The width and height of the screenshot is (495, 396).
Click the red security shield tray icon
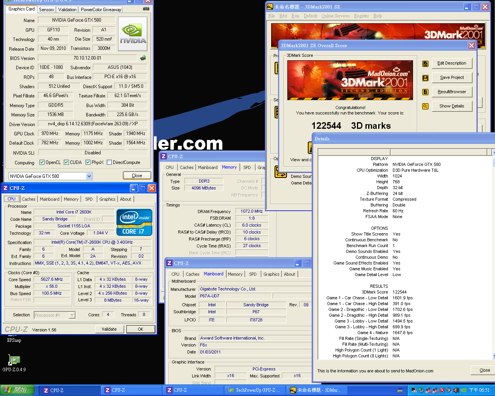(442, 390)
